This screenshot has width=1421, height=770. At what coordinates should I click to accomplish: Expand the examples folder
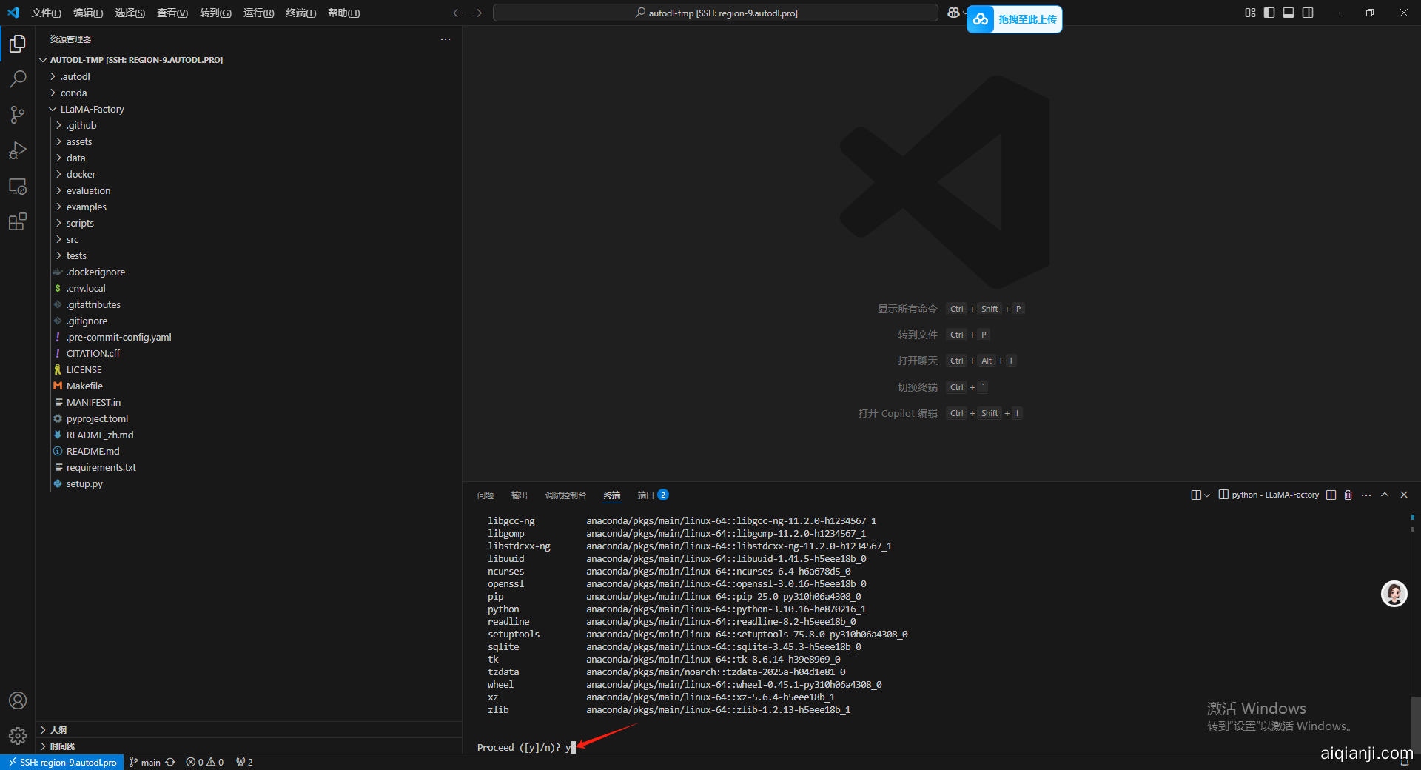(86, 207)
